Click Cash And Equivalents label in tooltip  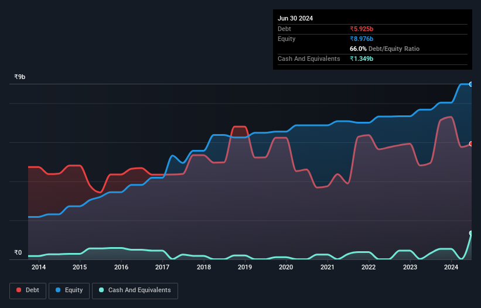point(309,59)
